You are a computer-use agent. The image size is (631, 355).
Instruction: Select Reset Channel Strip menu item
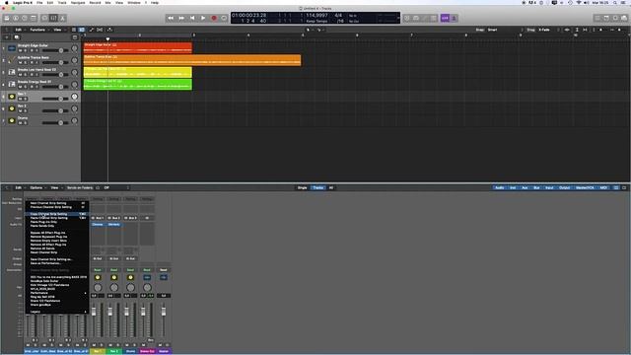(57, 252)
